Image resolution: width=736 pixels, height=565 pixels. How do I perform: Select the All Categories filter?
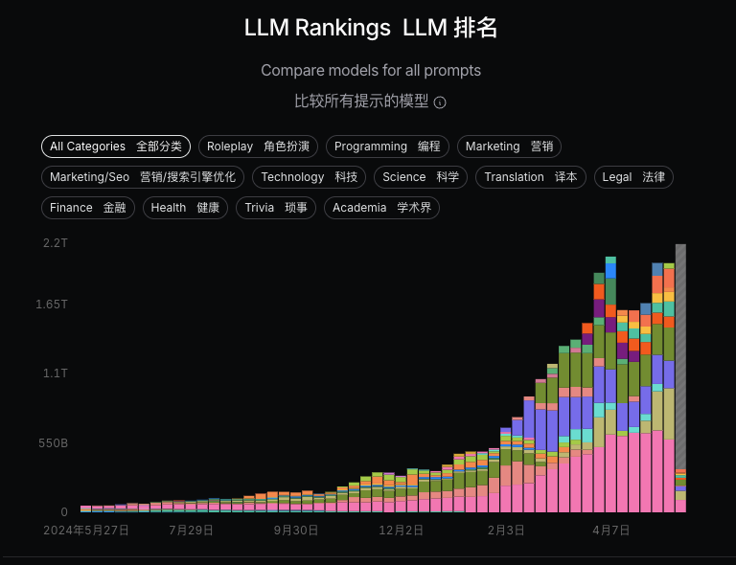(116, 147)
